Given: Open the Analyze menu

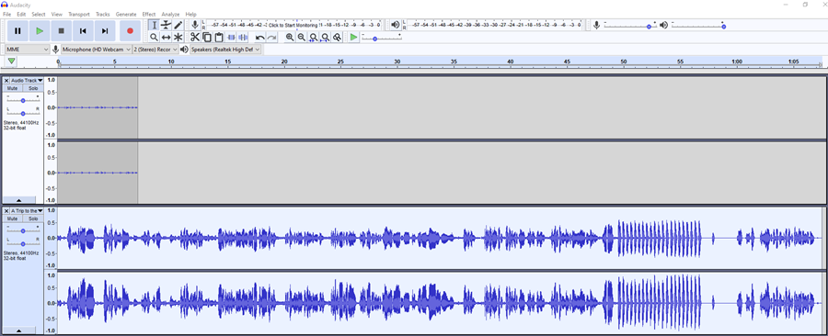Looking at the screenshot, I should click(x=170, y=14).
